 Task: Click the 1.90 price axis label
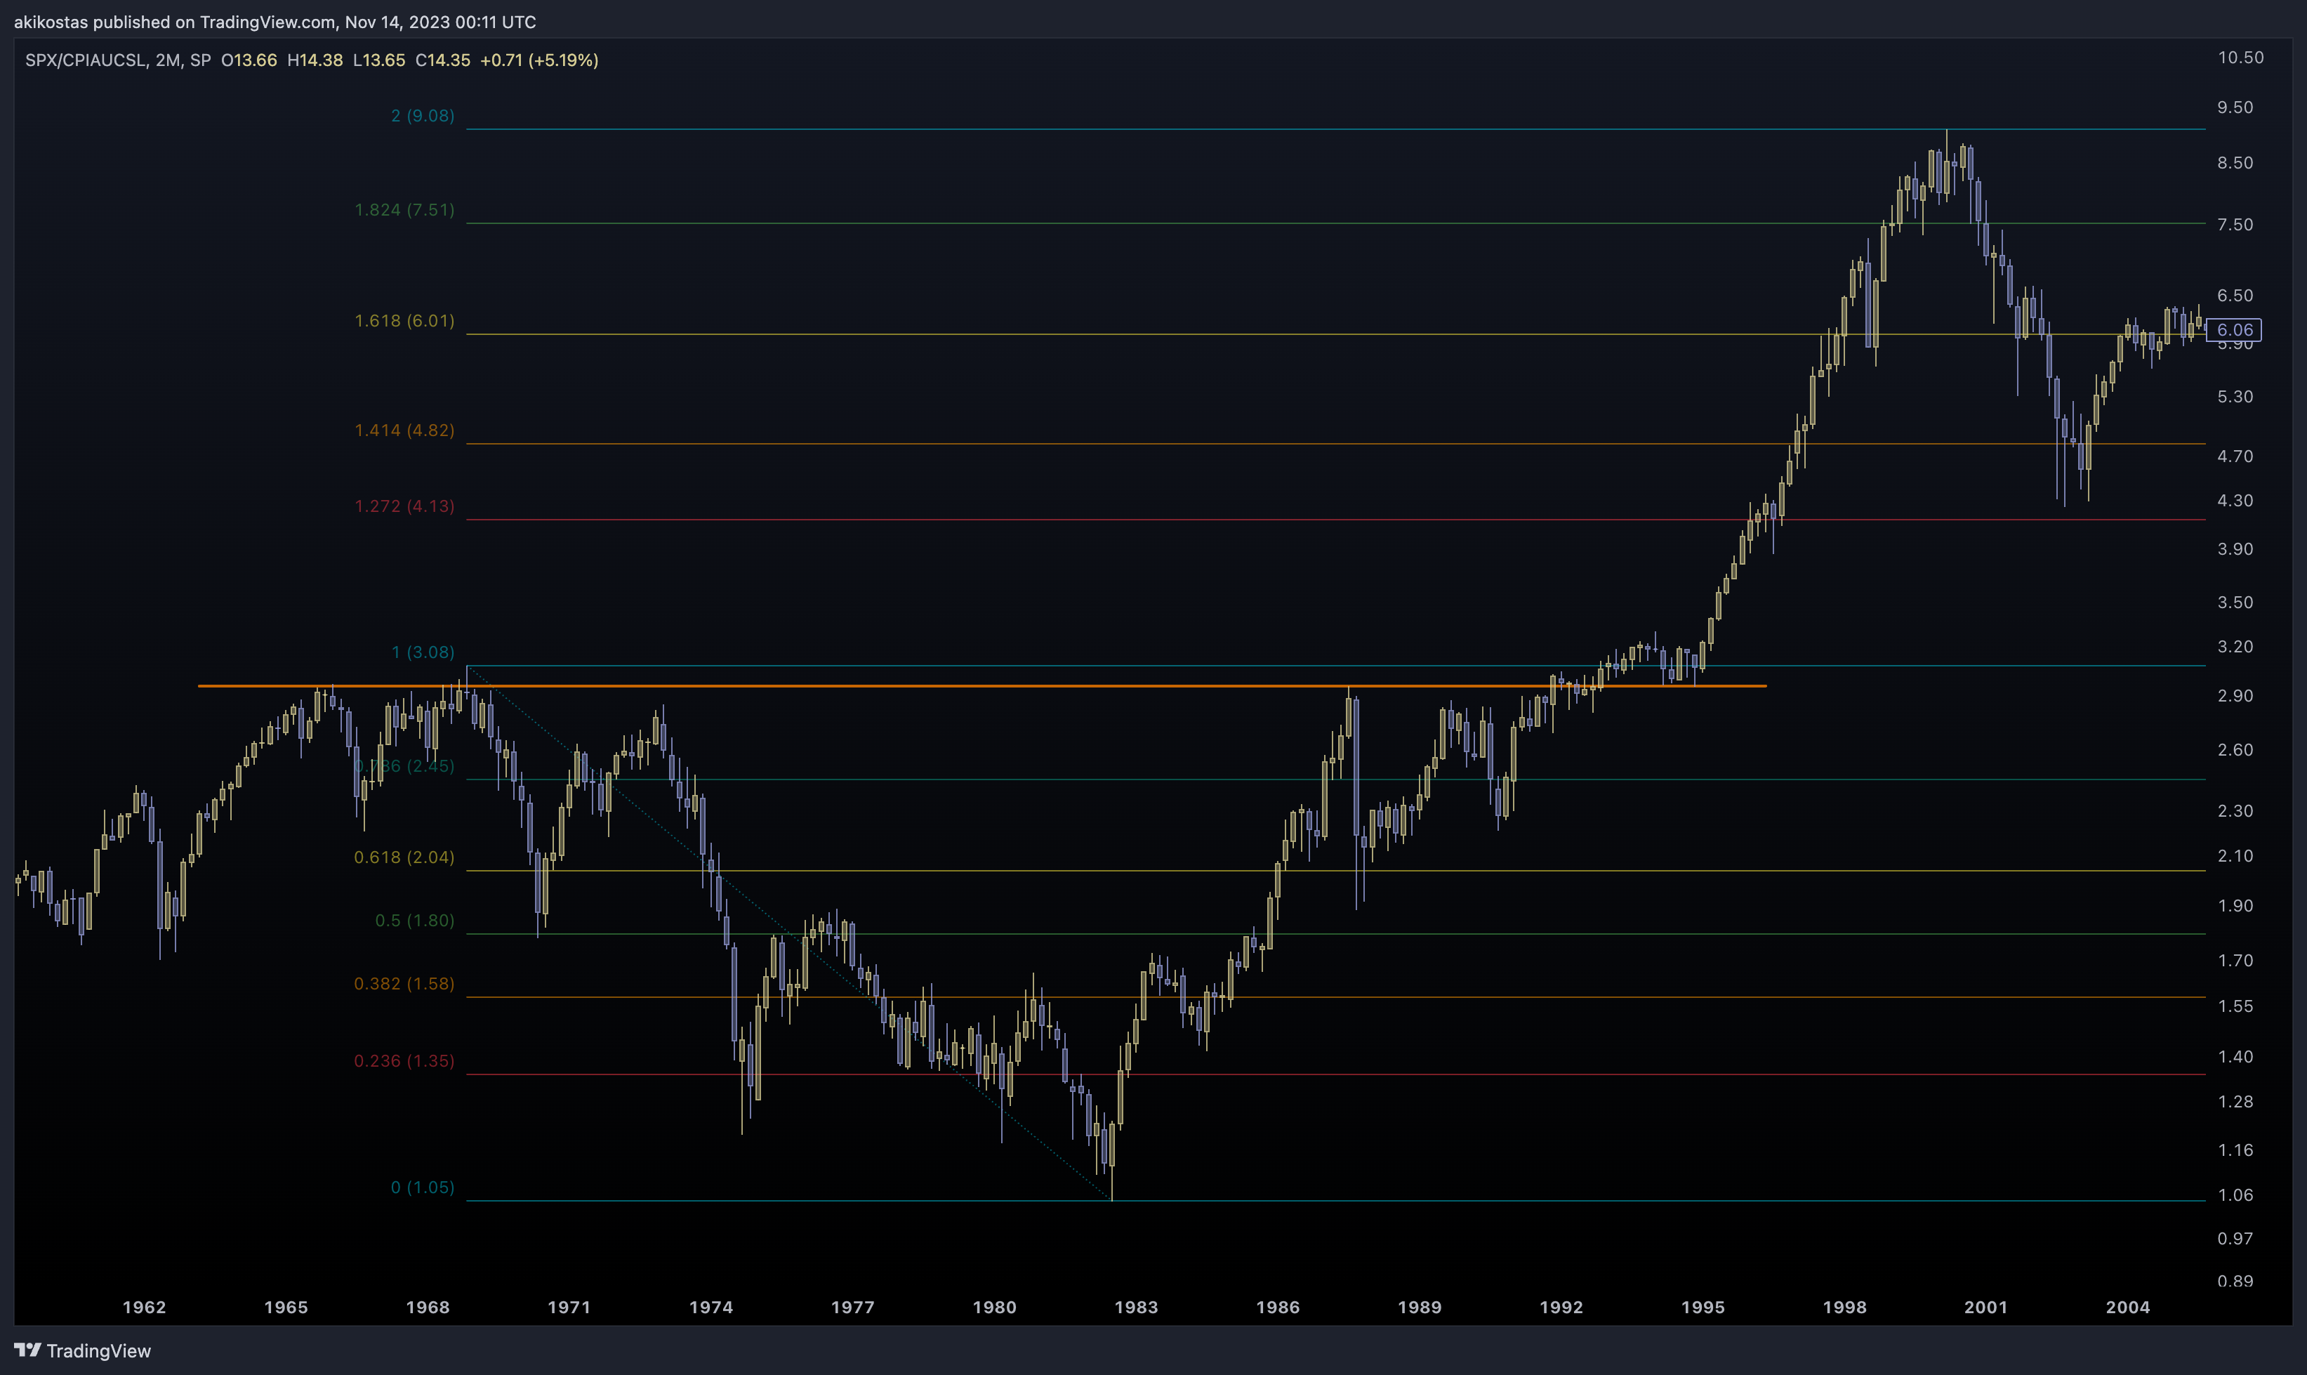click(2235, 906)
